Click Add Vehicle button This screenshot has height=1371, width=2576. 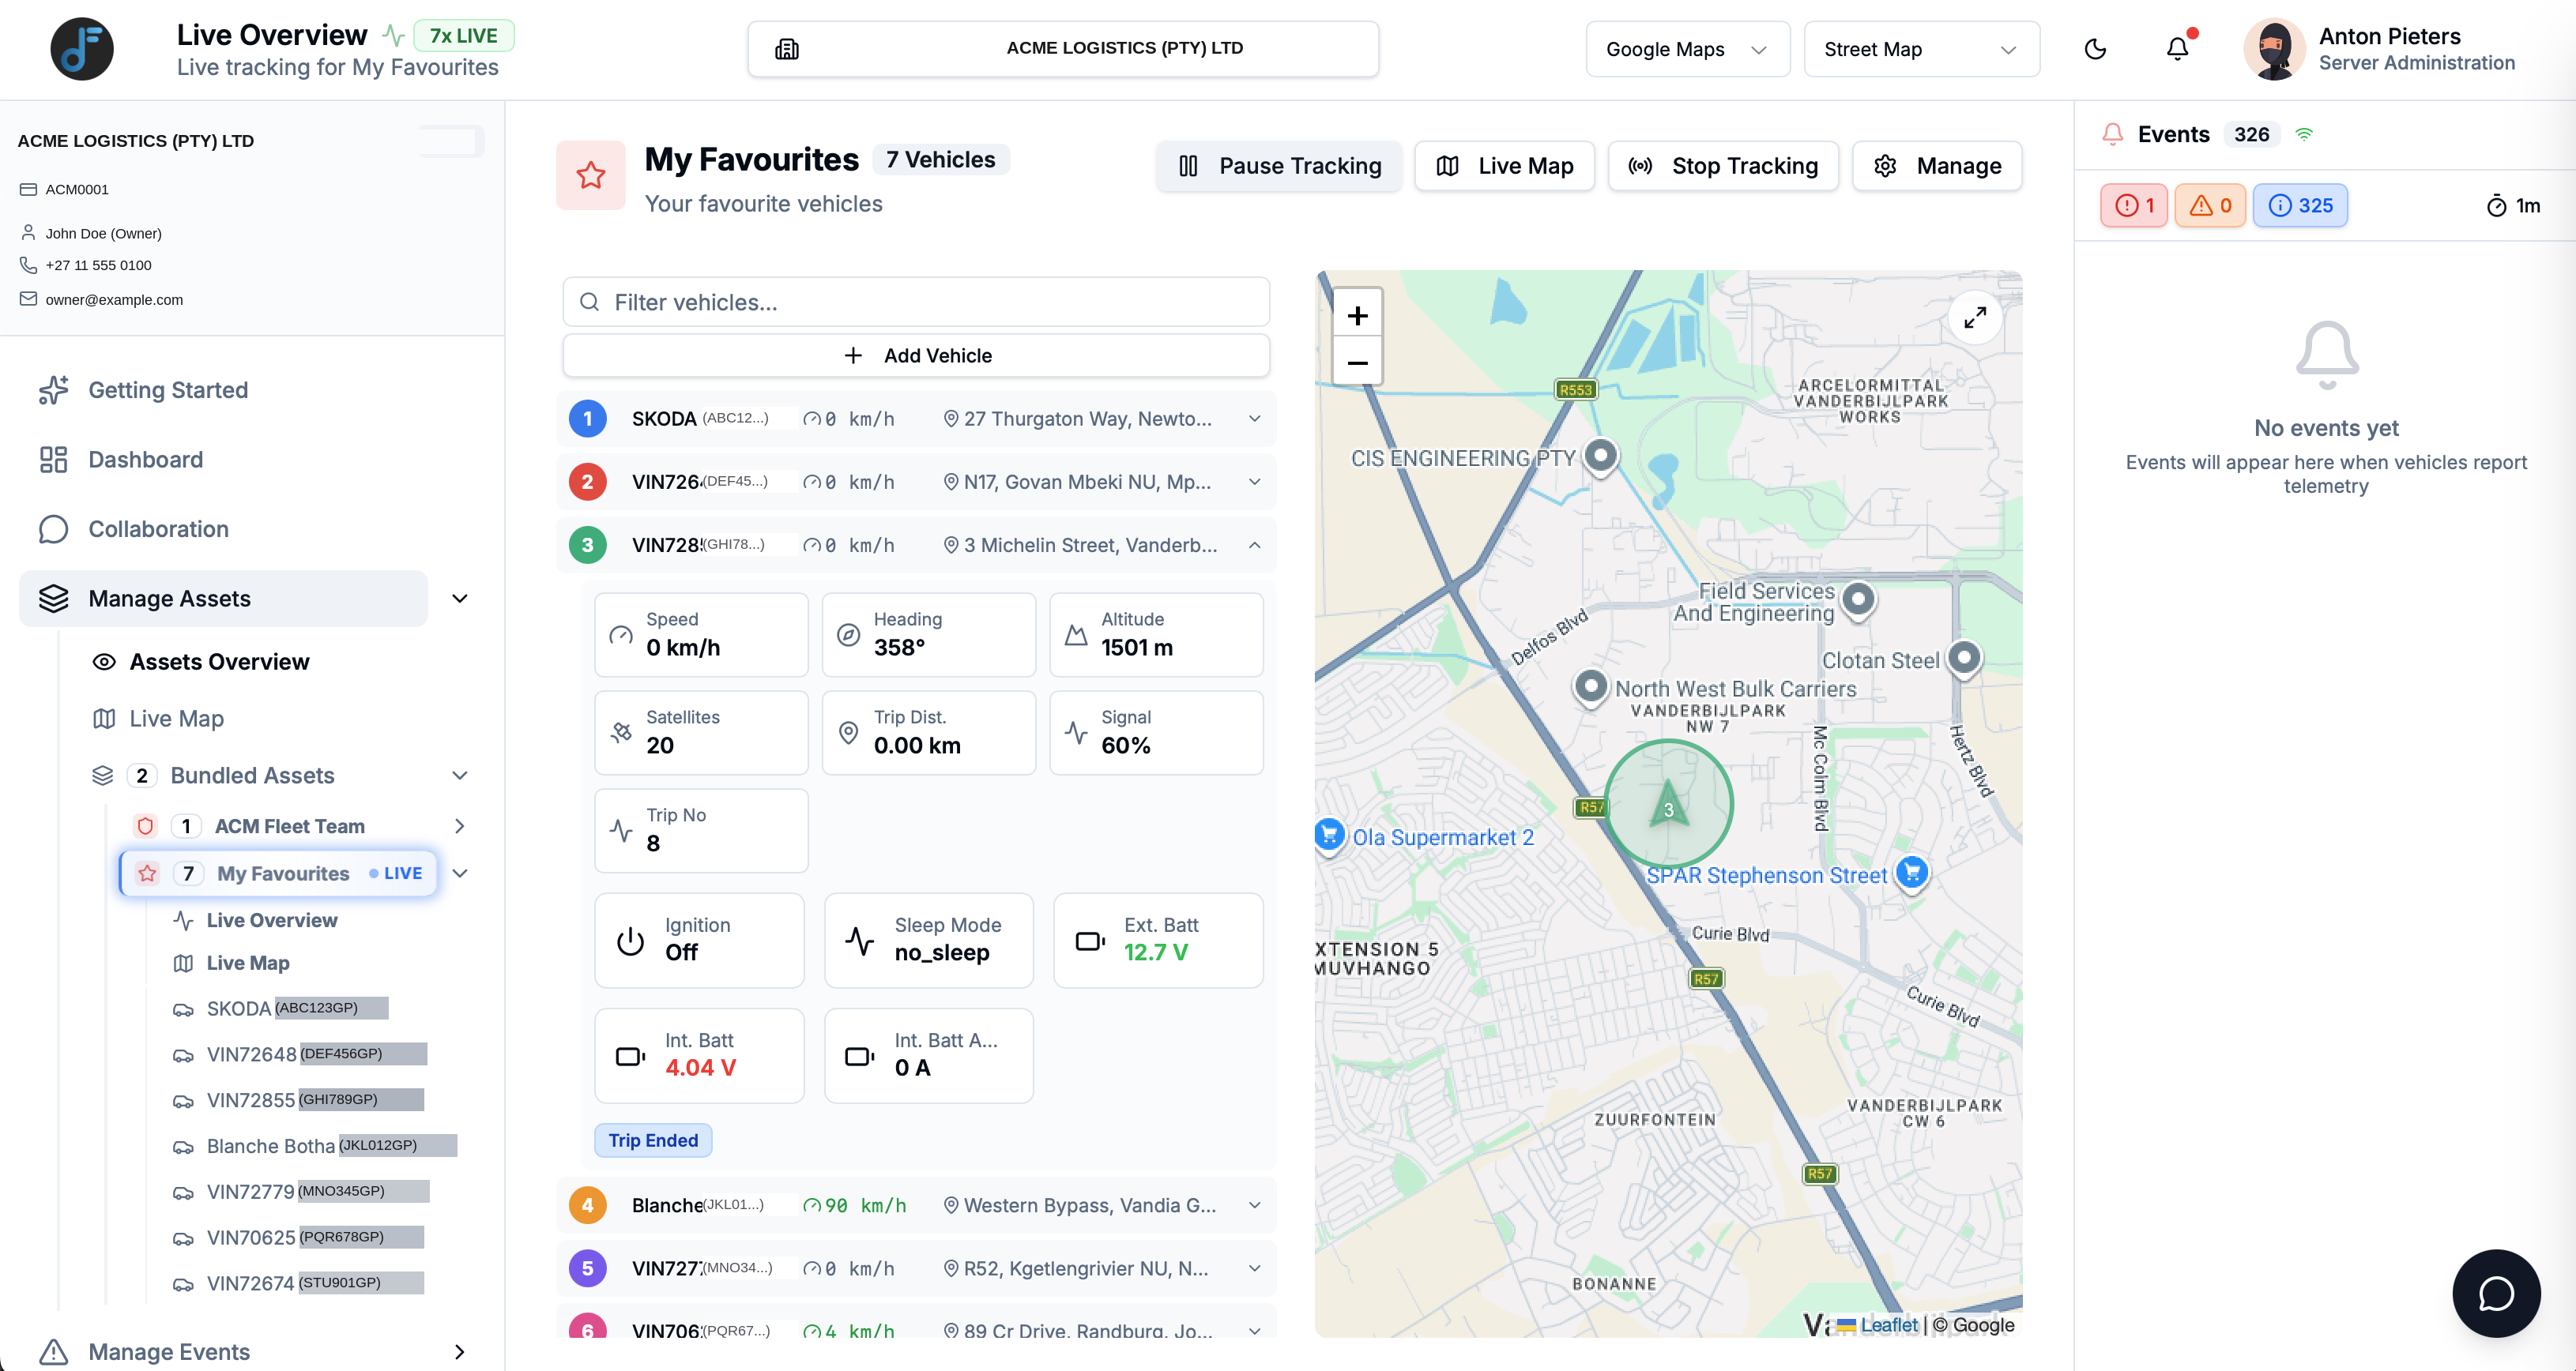tap(916, 355)
